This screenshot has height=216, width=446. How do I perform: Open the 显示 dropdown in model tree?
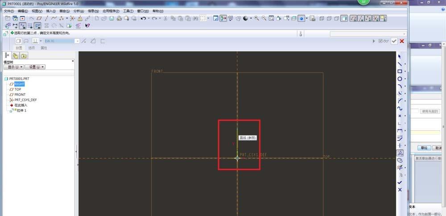tap(13, 67)
